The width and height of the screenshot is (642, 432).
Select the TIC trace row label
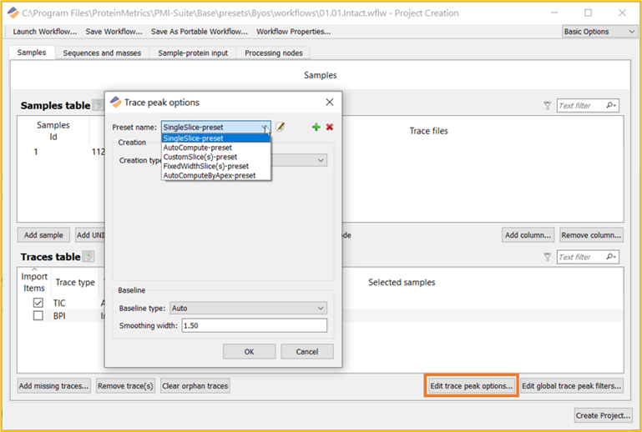(59, 303)
